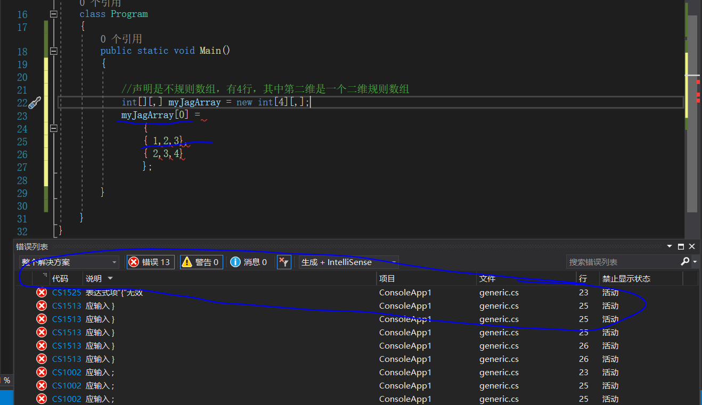Clear all error list filters icon
Image resolution: width=702 pixels, height=405 pixels.
(284, 262)
